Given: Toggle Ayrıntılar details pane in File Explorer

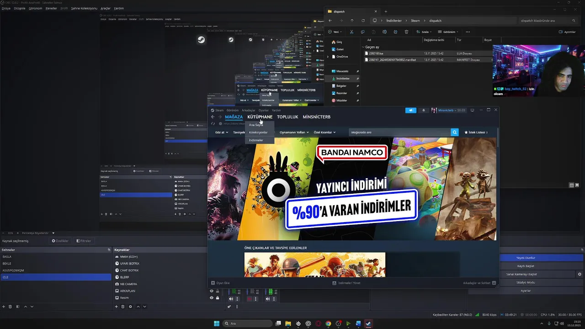Looking at the screenshot, I should (567, 32).
